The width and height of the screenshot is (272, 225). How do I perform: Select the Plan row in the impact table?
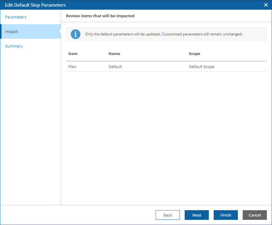[136, 67]
